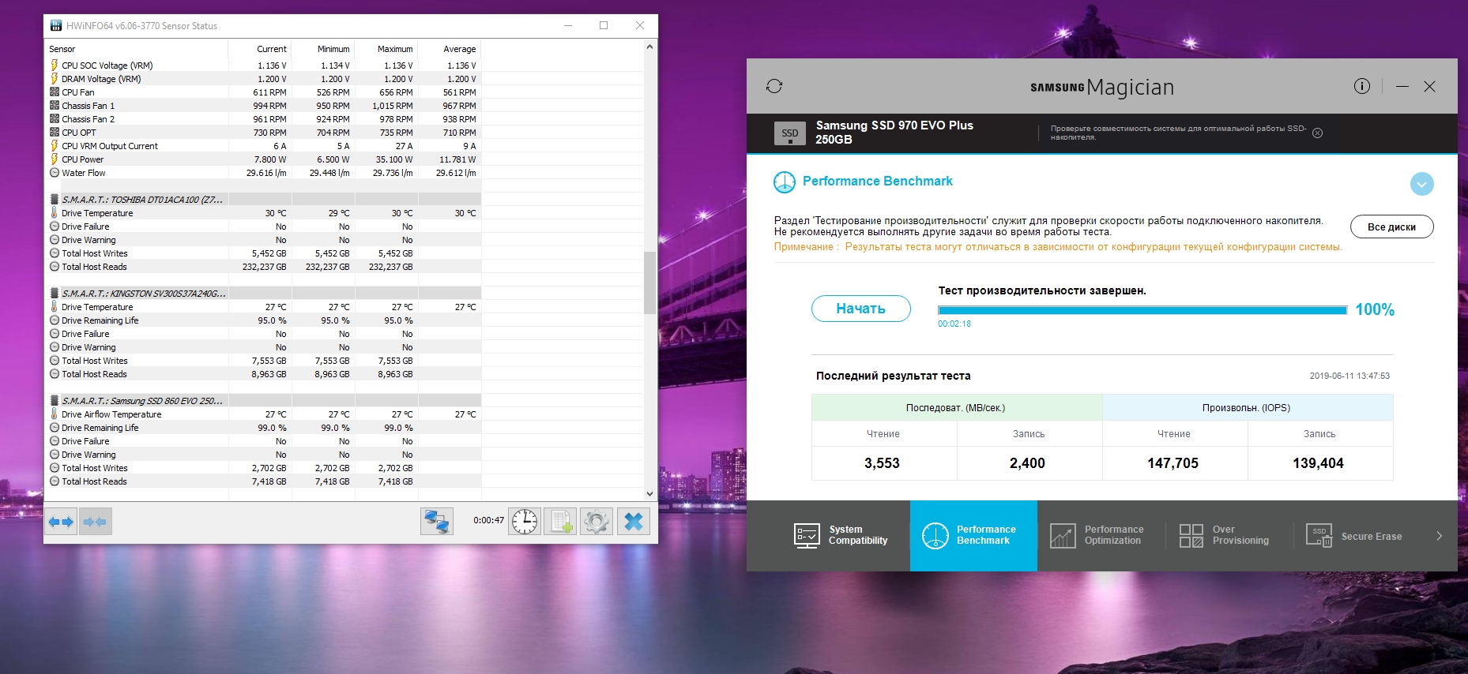
Task: Open HWiNFO sensor settings gear icon
Action: pyautogui.click(x=597, y=522)
